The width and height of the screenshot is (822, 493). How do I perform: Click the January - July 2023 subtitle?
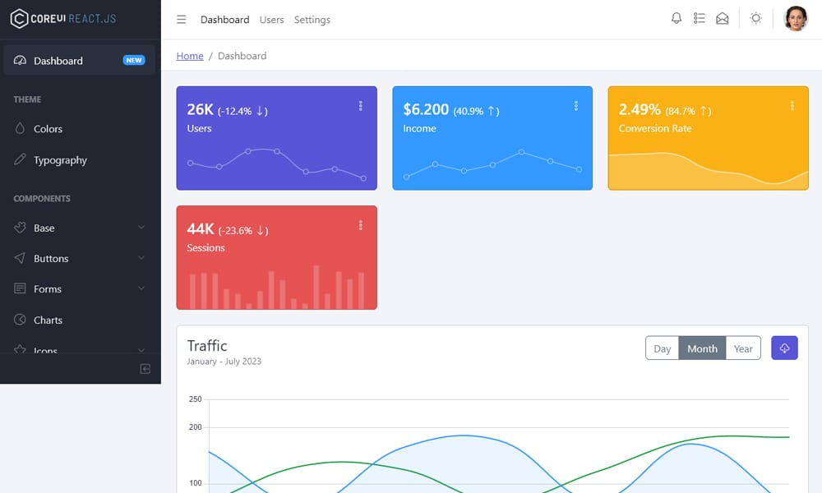coord(224,362)
